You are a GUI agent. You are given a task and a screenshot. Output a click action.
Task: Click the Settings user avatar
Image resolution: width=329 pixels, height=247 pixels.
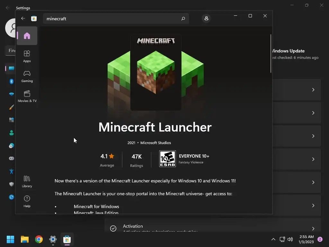click(x=11, y=28)
